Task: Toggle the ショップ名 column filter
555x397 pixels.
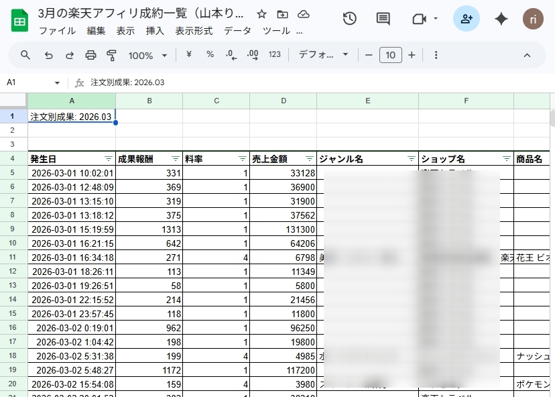Action: [x=506, y=159]
